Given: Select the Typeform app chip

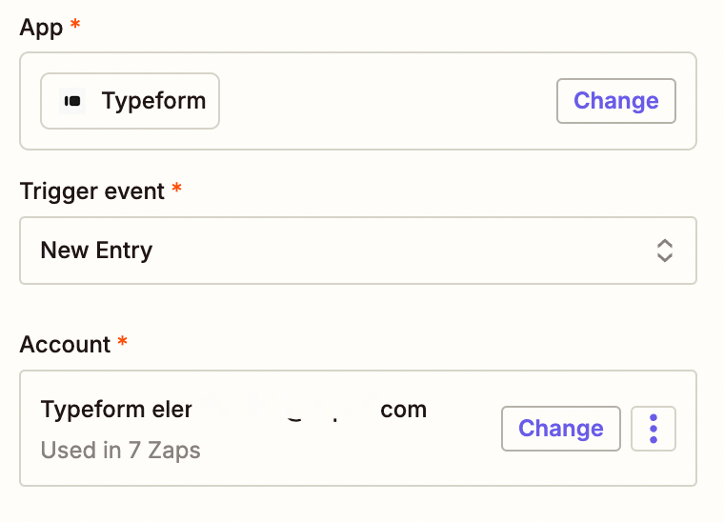Looking at the screenshot, I should pos(130,101).
